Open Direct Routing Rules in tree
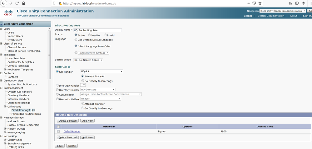This screenshot has width=312, height=149. point(23,110)
